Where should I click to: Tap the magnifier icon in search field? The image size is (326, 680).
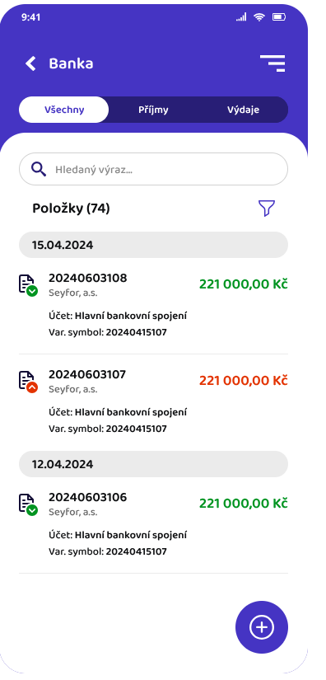(39, 169)
